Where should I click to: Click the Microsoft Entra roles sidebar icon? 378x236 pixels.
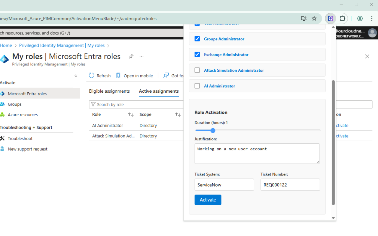[x=2, y=94]
